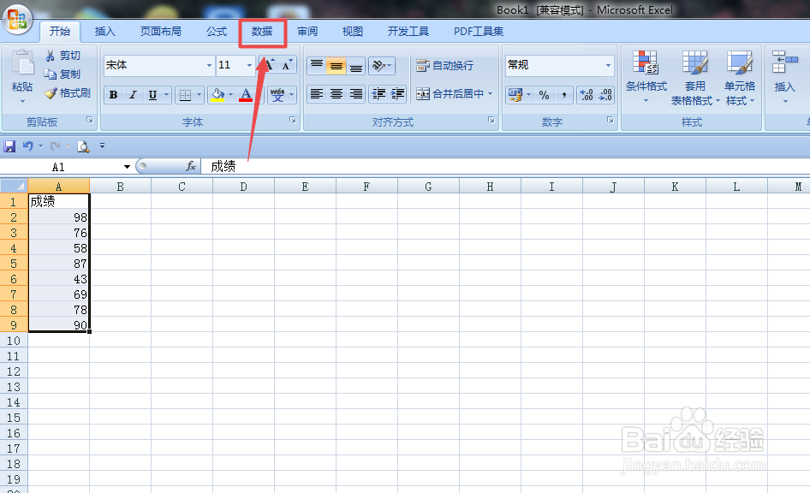Increase the indent

[x=398, y=94]
